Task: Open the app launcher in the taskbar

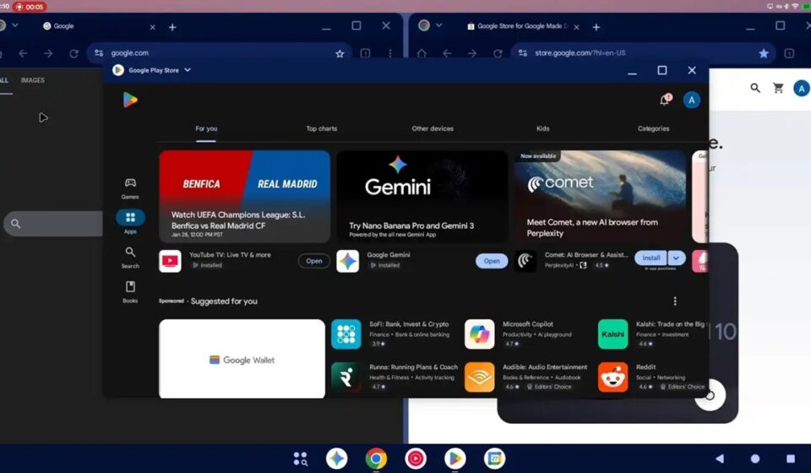Action: click(x=300, y=459)
